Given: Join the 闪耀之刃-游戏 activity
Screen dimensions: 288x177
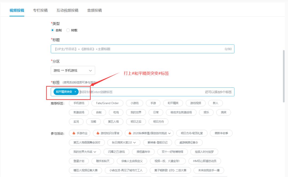Looking at the screenshot, I should coord(116,152).
